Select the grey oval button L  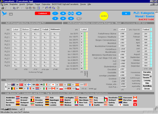(79, 18)
